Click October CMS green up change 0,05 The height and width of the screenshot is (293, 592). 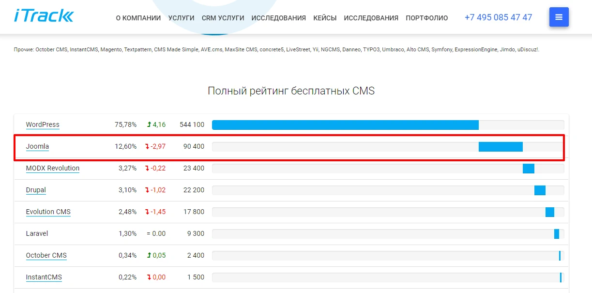coord(156,255)
